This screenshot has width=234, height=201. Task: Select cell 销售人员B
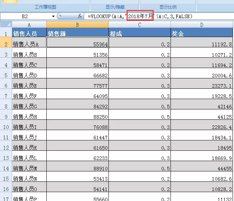click(x=29, y=53)
